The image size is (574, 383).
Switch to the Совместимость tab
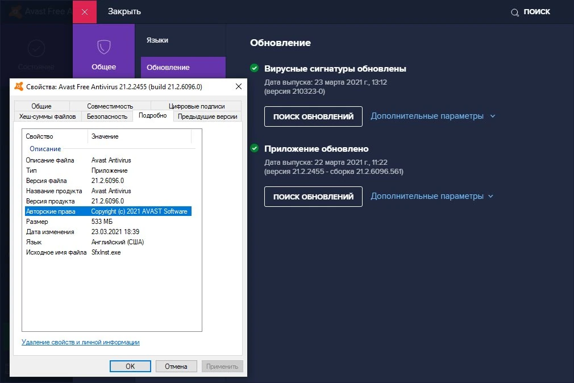[110, 106]
